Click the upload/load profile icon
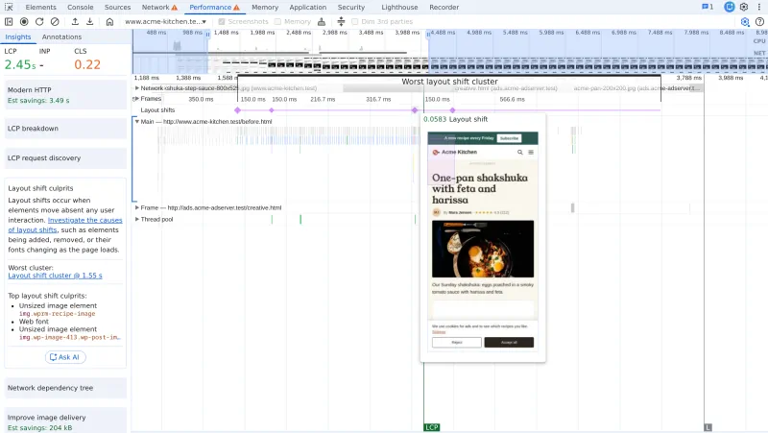 pyautogui.click(x=75, y=21)
